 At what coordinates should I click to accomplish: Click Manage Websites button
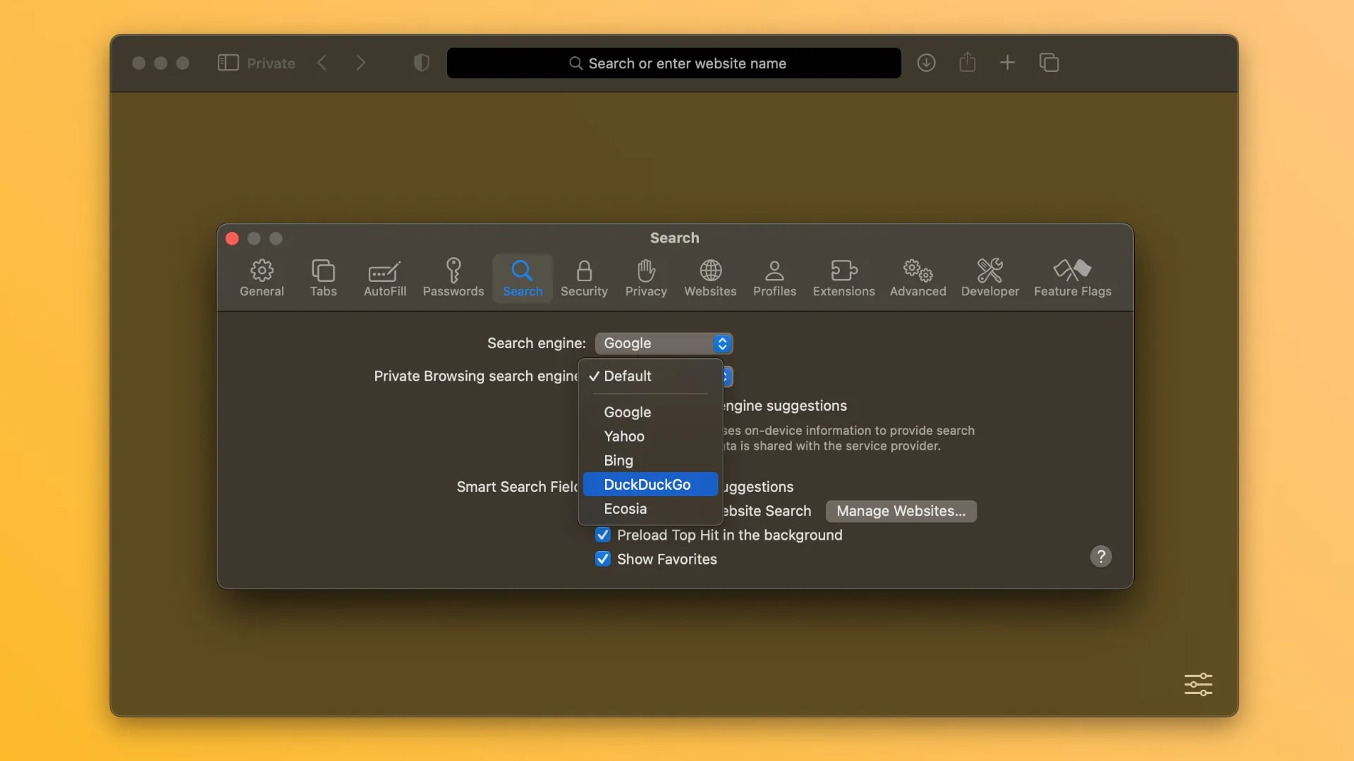click(899, 510)
